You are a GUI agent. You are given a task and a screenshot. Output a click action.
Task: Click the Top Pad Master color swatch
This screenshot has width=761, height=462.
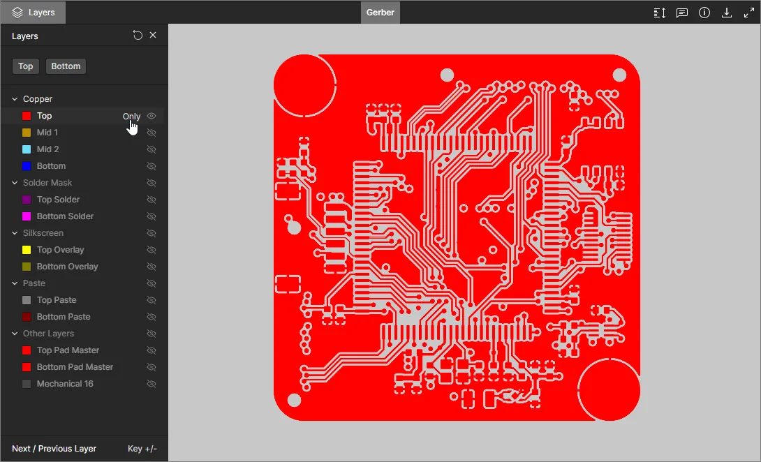click(x=27, y=350)
